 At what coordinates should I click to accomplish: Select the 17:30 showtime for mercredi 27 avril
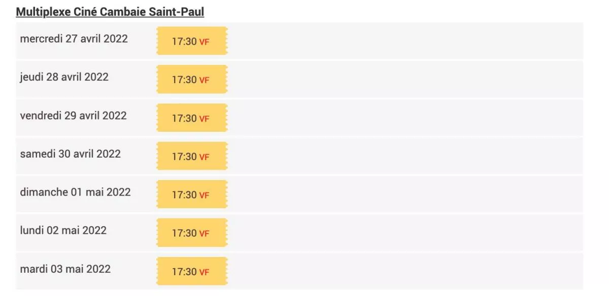coord(192,42)
